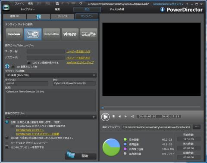Image resolution: width=207 pixels, height=163 pixels.
Task: Select the private sharing radio option
Action: 7,138
